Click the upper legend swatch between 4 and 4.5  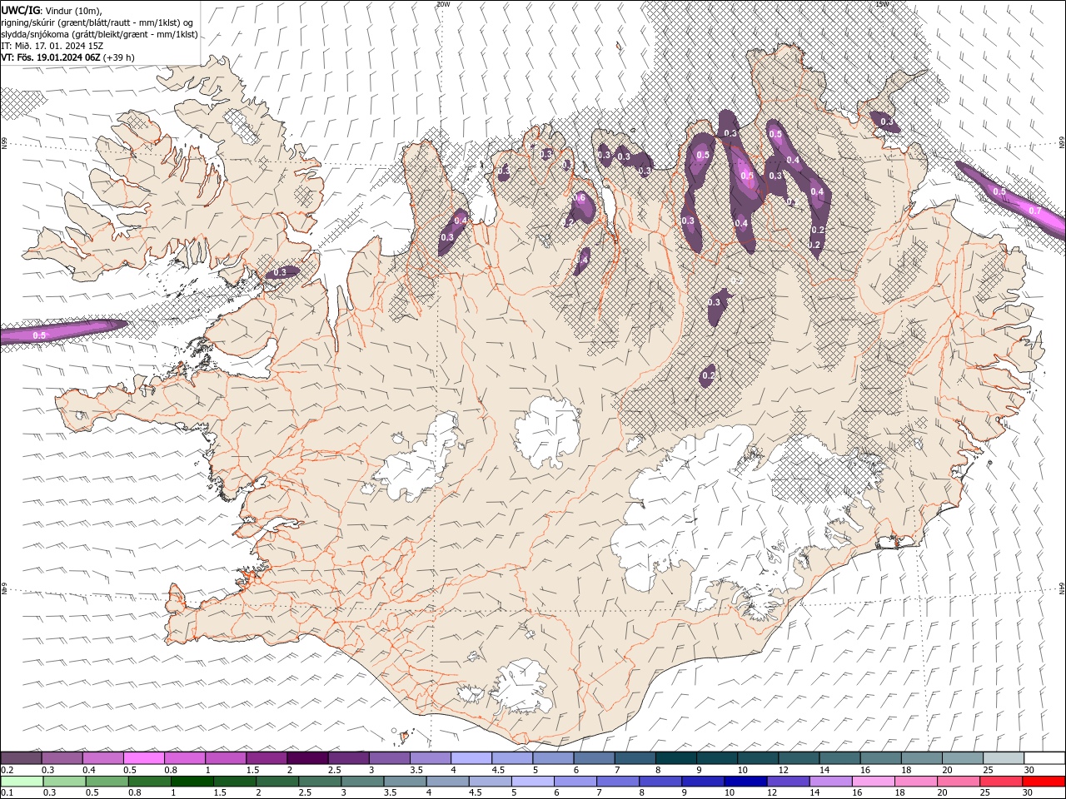pyautogui.click(x=471, y=758)
